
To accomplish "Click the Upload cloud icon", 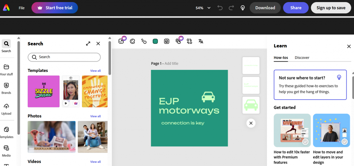I will pos(6,106).
